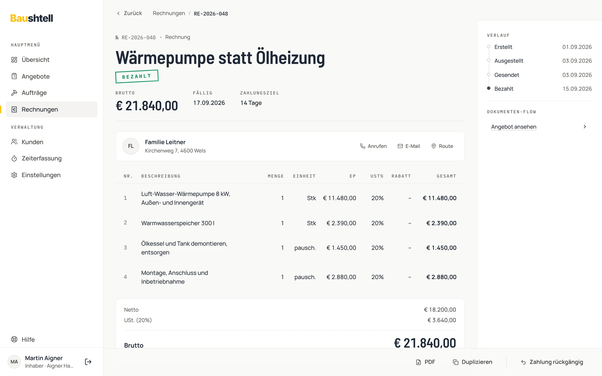Click the Übersicht dashboard icon
Screen dimensions: 602x376
click(x=14, y=60)
